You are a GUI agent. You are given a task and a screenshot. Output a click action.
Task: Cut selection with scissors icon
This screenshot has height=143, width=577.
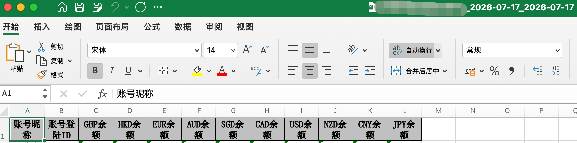coord(41,47)
